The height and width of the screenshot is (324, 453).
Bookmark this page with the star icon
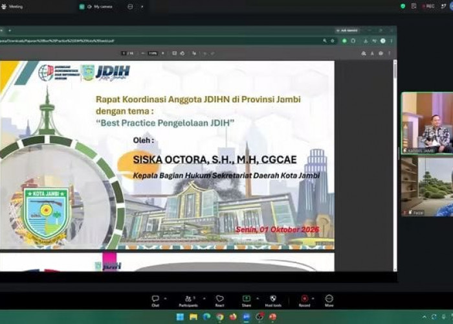(x=333, y=41)
